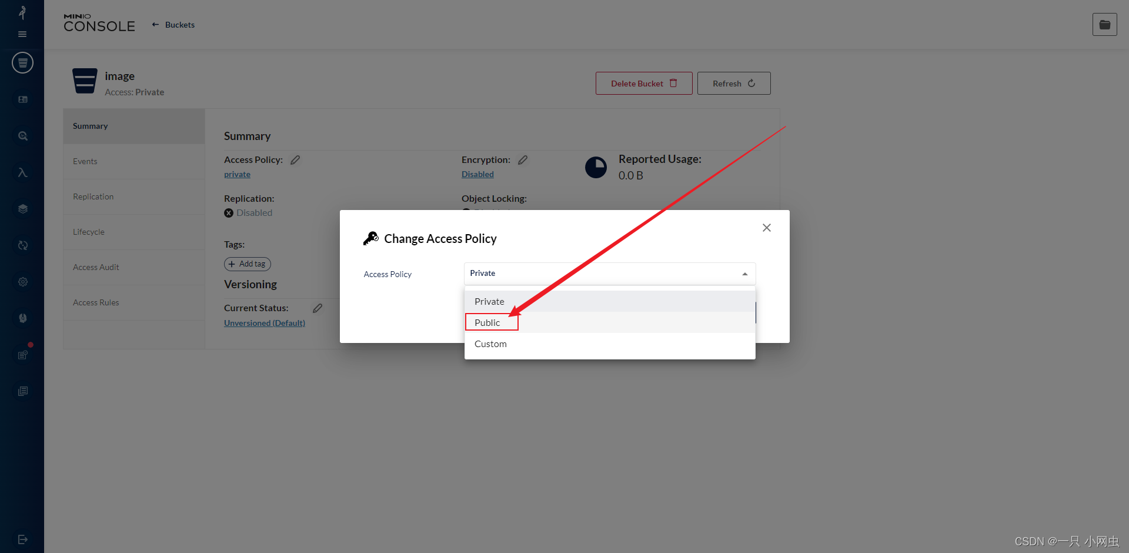
Task: Click the Add tag button
Action: click(x=248, y=264)
